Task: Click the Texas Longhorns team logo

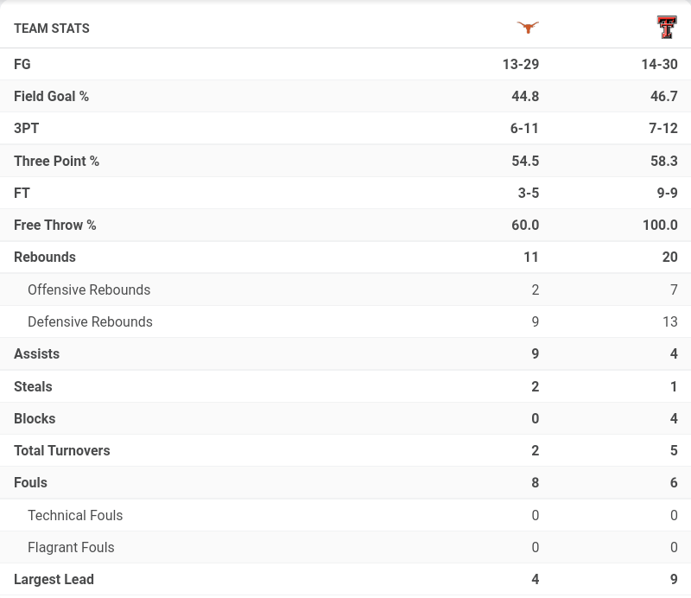Action: pos(528,28)
